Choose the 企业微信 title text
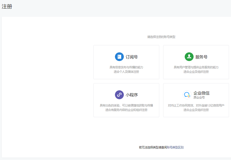Screen dimensions: 231x160 (201, 93)
